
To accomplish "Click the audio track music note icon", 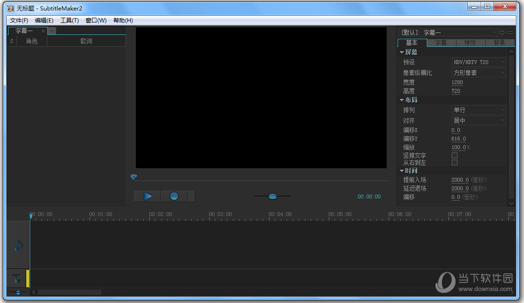I will [18, 245].
